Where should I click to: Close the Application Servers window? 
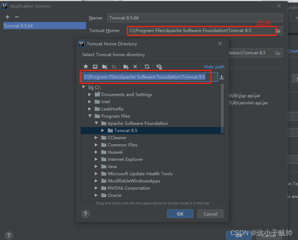click(x=279, y=6)
